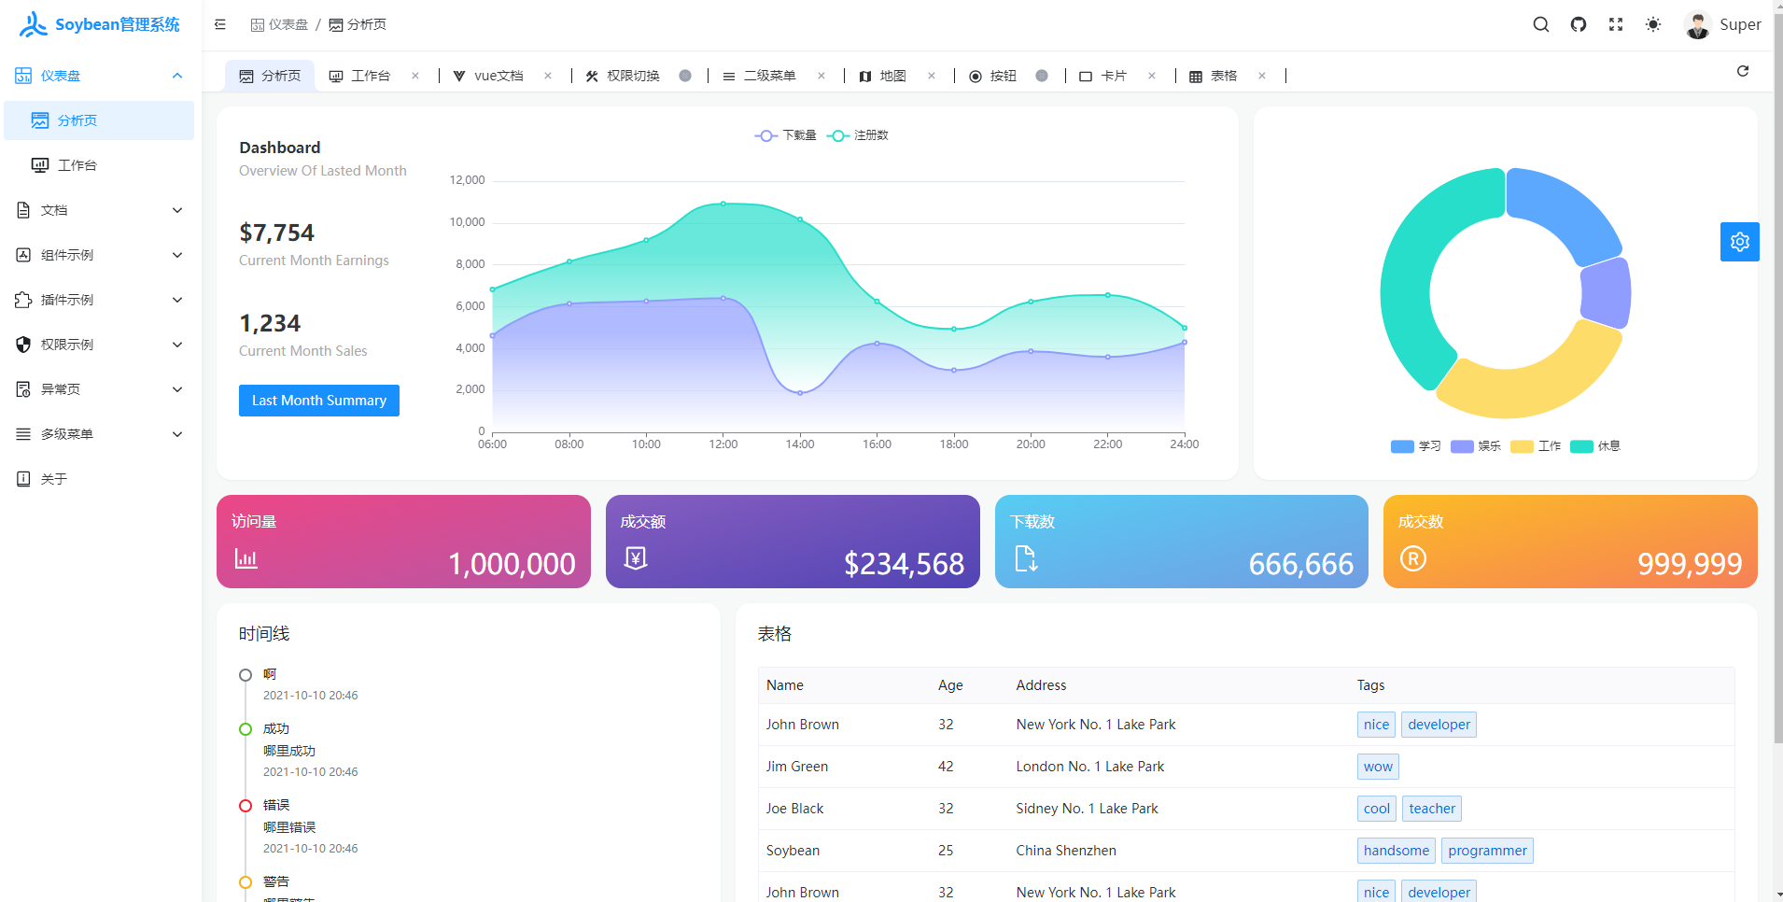Click the search magnifier icon in header
Viewport: 1783px width, 902px height.
tap(1541, 24)
